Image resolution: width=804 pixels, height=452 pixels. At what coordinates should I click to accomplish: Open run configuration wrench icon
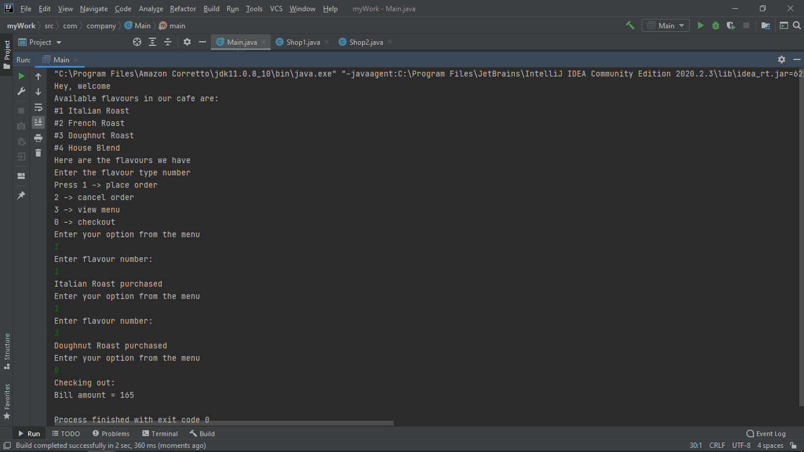21,91
